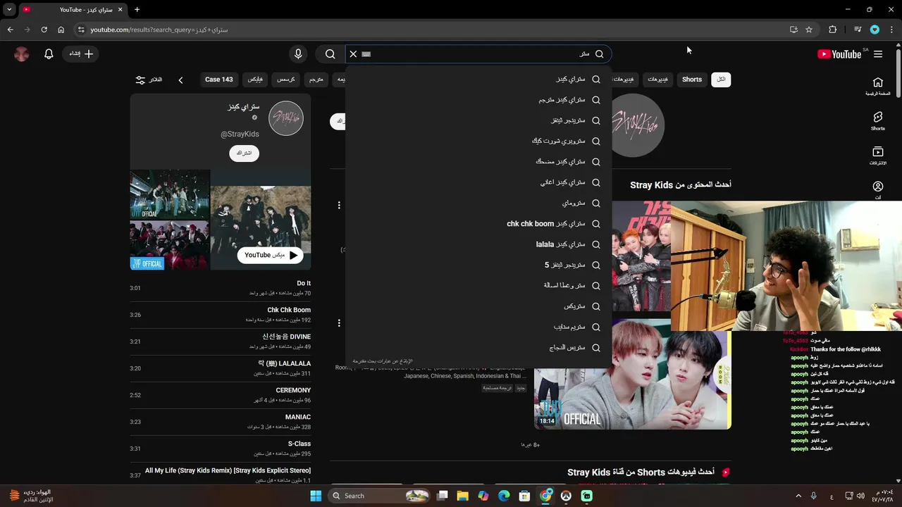Show hidden system tray icons chevron

(x=798, y=496)
